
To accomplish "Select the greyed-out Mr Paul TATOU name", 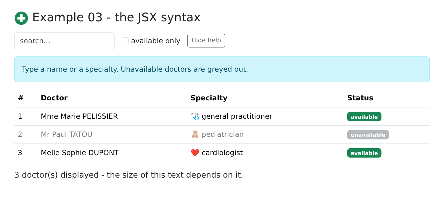I will tap(67, 134).
